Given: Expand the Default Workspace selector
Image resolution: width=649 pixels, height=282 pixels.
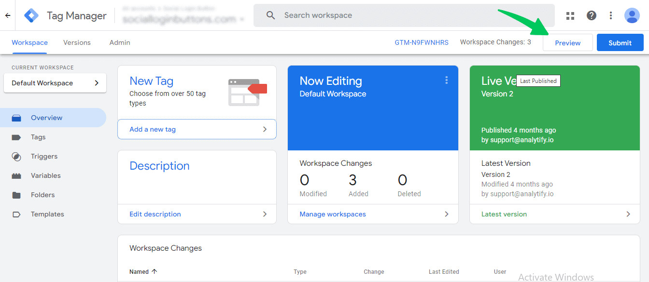Looking at the screenshot, I should pyautogui.click(x=55, y=83).
